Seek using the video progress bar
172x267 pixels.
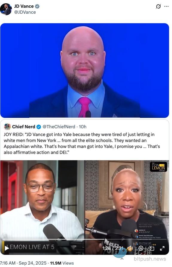[x=85, y=239]
